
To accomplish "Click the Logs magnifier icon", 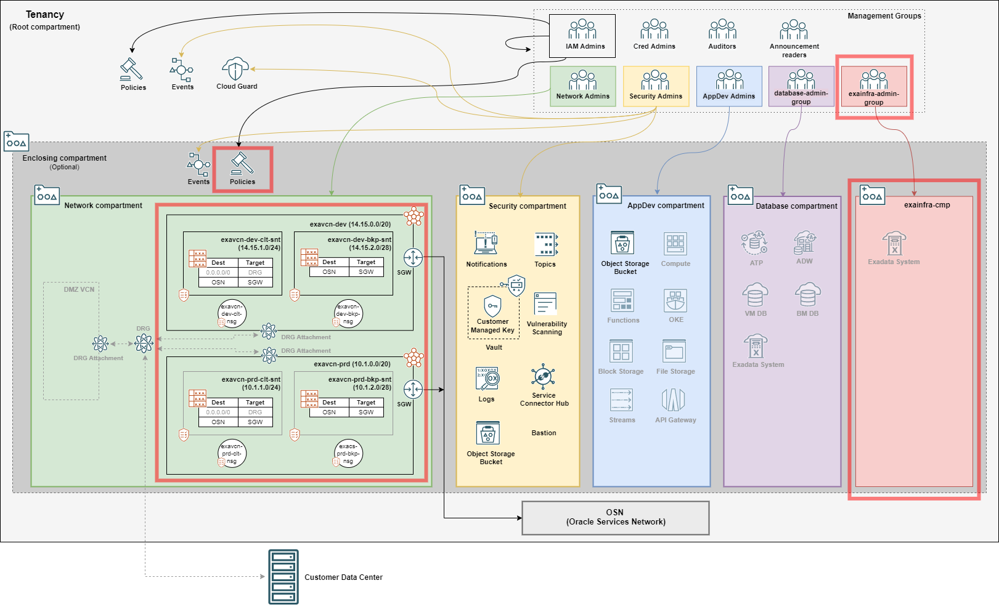I will pos(487,379).
